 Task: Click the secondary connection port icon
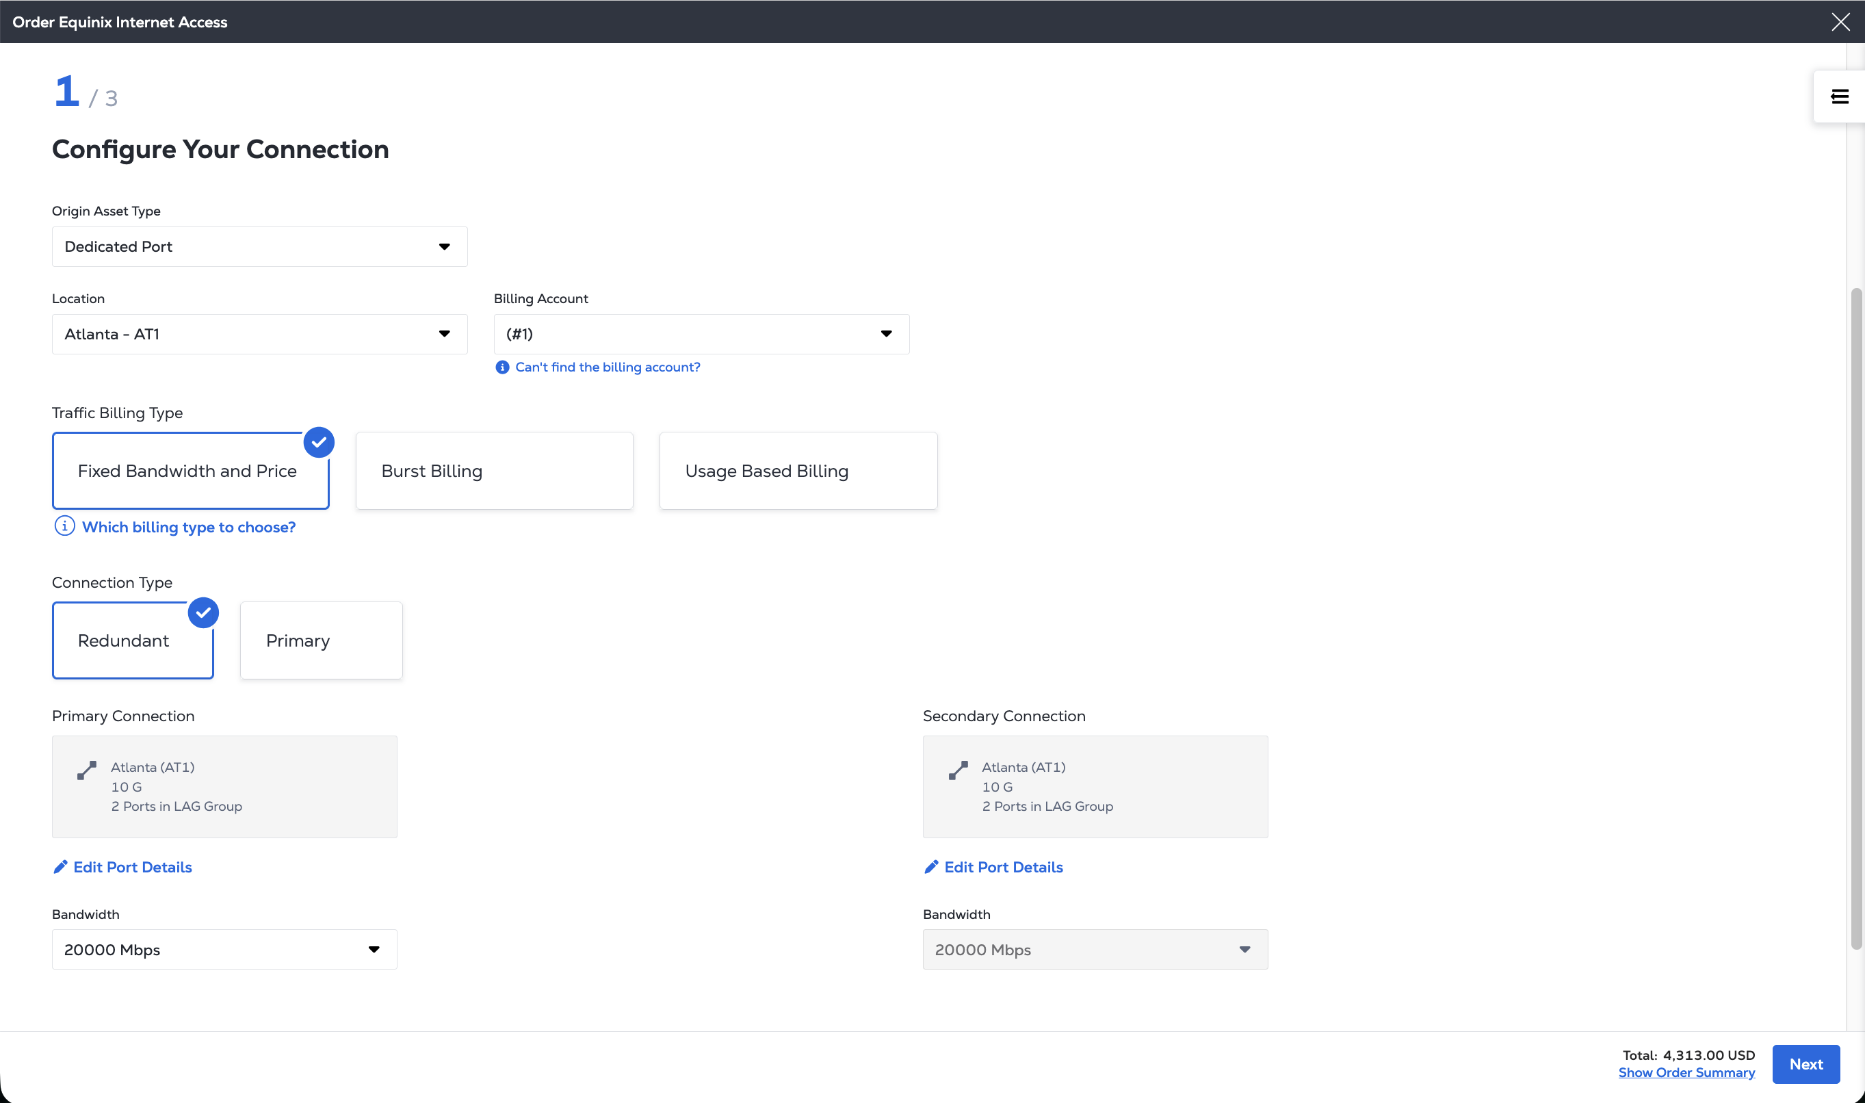tap(958, 770)
